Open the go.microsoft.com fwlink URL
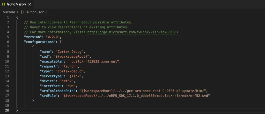 click(x=133, y=32)
